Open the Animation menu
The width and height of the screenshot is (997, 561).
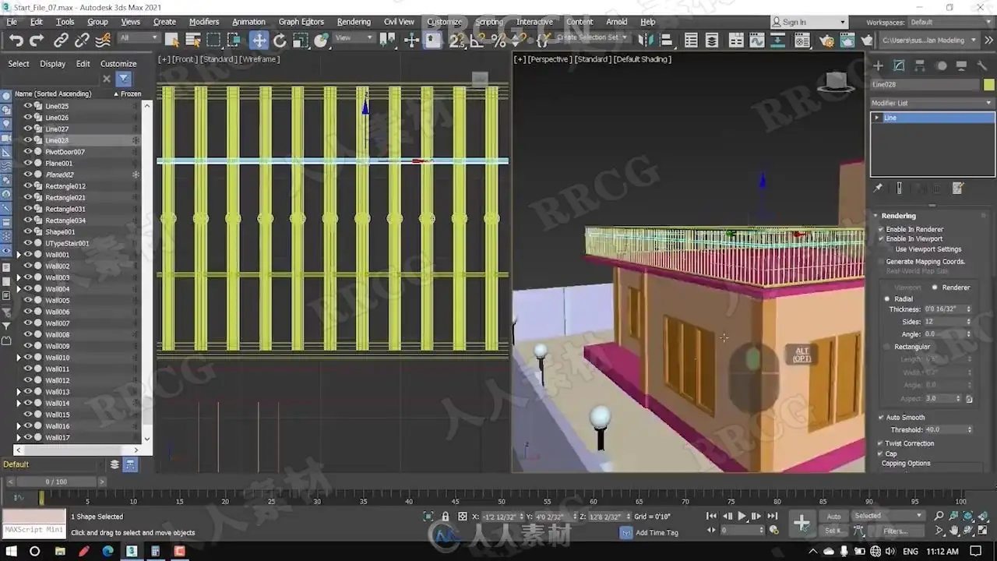(x=248, y=22)
